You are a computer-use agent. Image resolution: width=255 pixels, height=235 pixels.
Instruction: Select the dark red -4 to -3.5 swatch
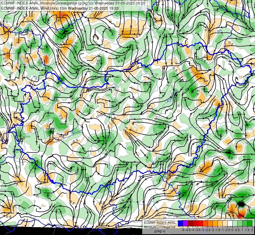(x=190, y=224)
